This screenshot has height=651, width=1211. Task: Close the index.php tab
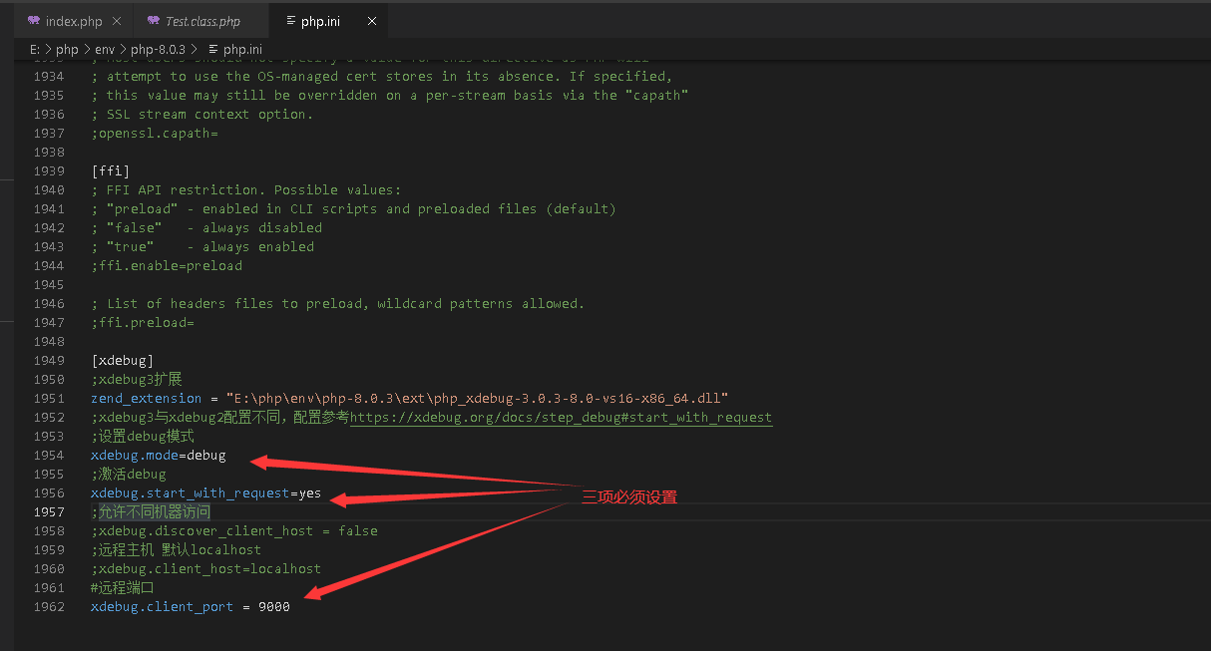pyautogui.click(x=117, y=21)
